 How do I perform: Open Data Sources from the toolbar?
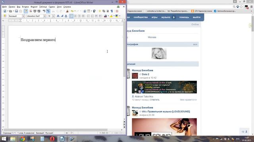coord(108,11)
